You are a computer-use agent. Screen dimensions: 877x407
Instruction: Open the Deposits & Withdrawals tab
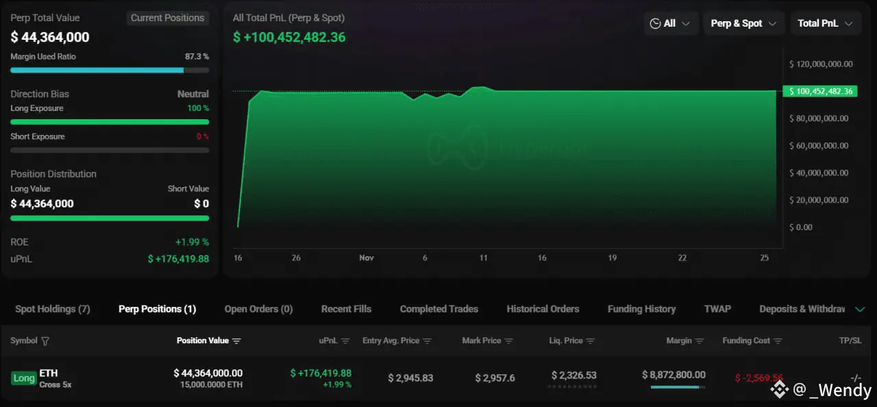tap(802, 309)
